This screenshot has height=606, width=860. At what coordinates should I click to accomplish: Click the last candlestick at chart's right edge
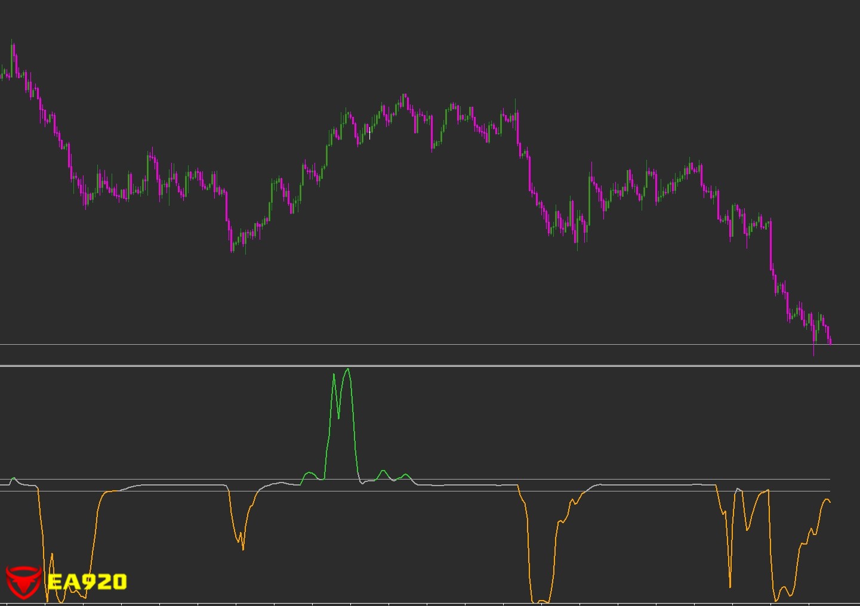coord(830,341)
